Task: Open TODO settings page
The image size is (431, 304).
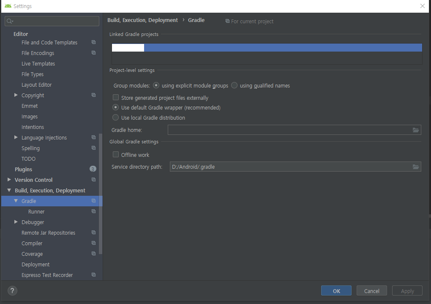Action: [29, 159]
